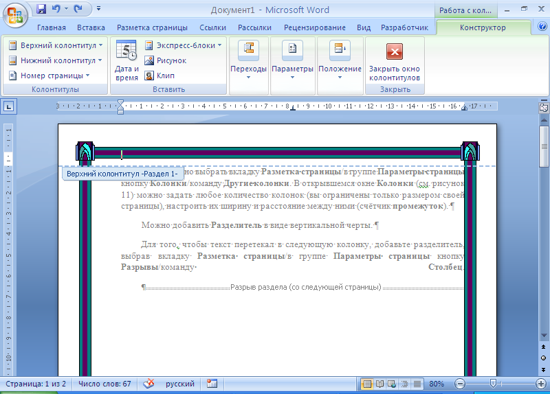Viewport: 550px width, 394px height.
Task: Click the Верхний колонтитул -Раздел 1- label
Action: [122, 174]
